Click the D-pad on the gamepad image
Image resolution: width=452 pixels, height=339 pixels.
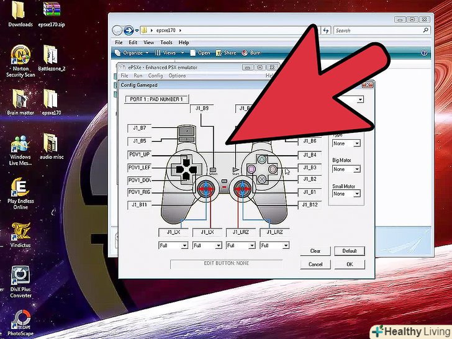pyautogui.click(x=186, y=169)
